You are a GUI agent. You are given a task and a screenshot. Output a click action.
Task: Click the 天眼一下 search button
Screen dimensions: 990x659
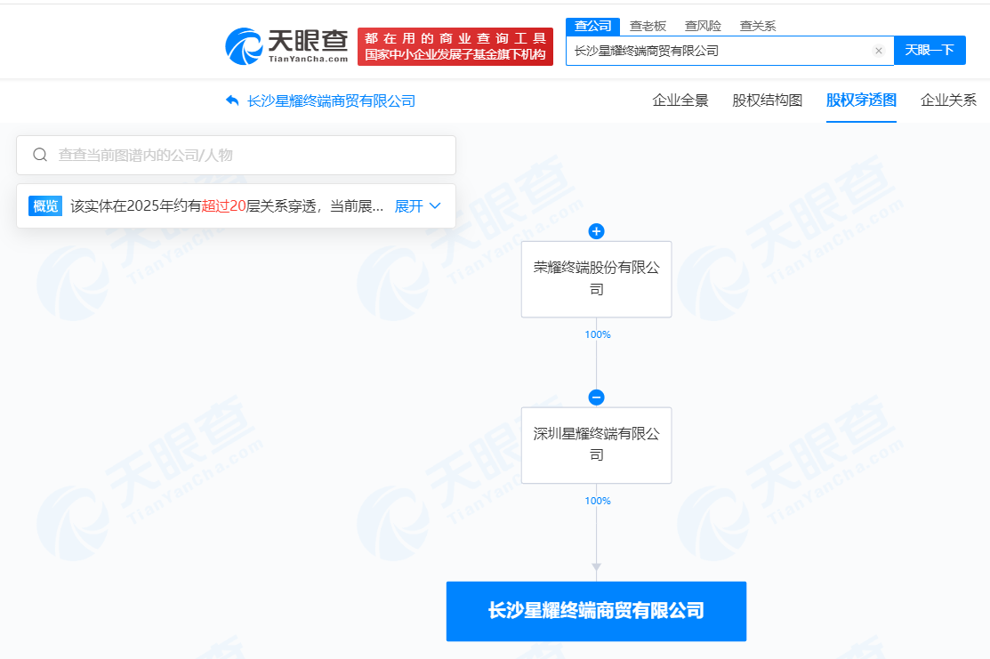[930, 51]
